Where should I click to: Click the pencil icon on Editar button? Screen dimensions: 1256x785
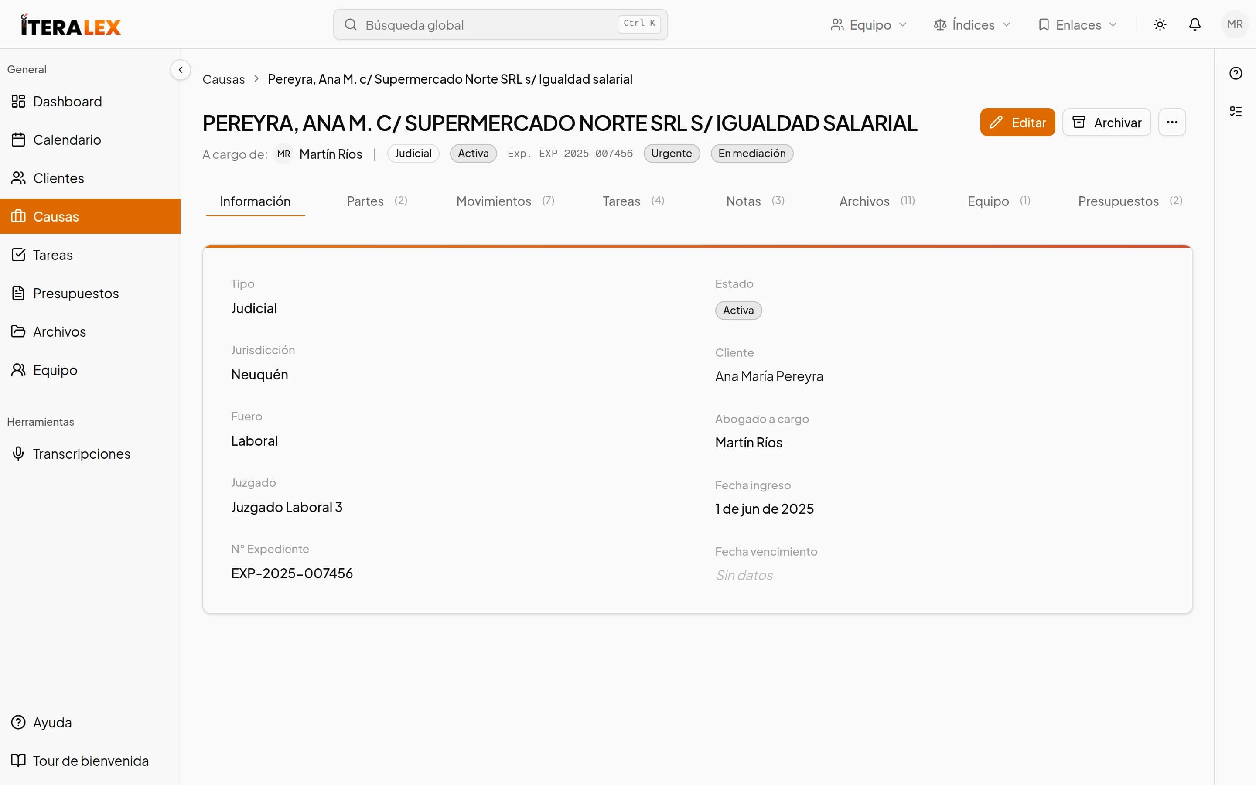coord(996,123)
